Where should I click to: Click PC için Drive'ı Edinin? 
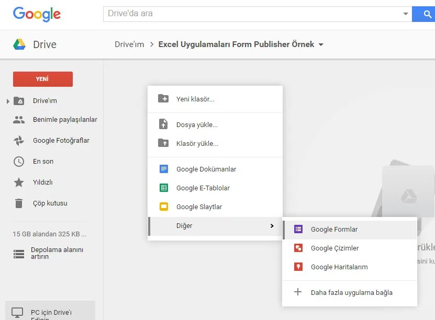pos(51,315)
